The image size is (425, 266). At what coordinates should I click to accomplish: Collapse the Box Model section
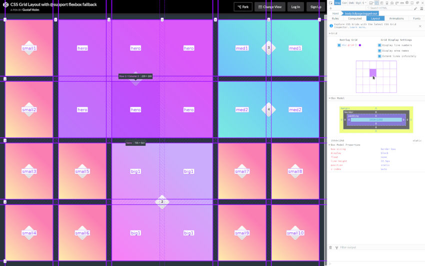click(330, 98)
